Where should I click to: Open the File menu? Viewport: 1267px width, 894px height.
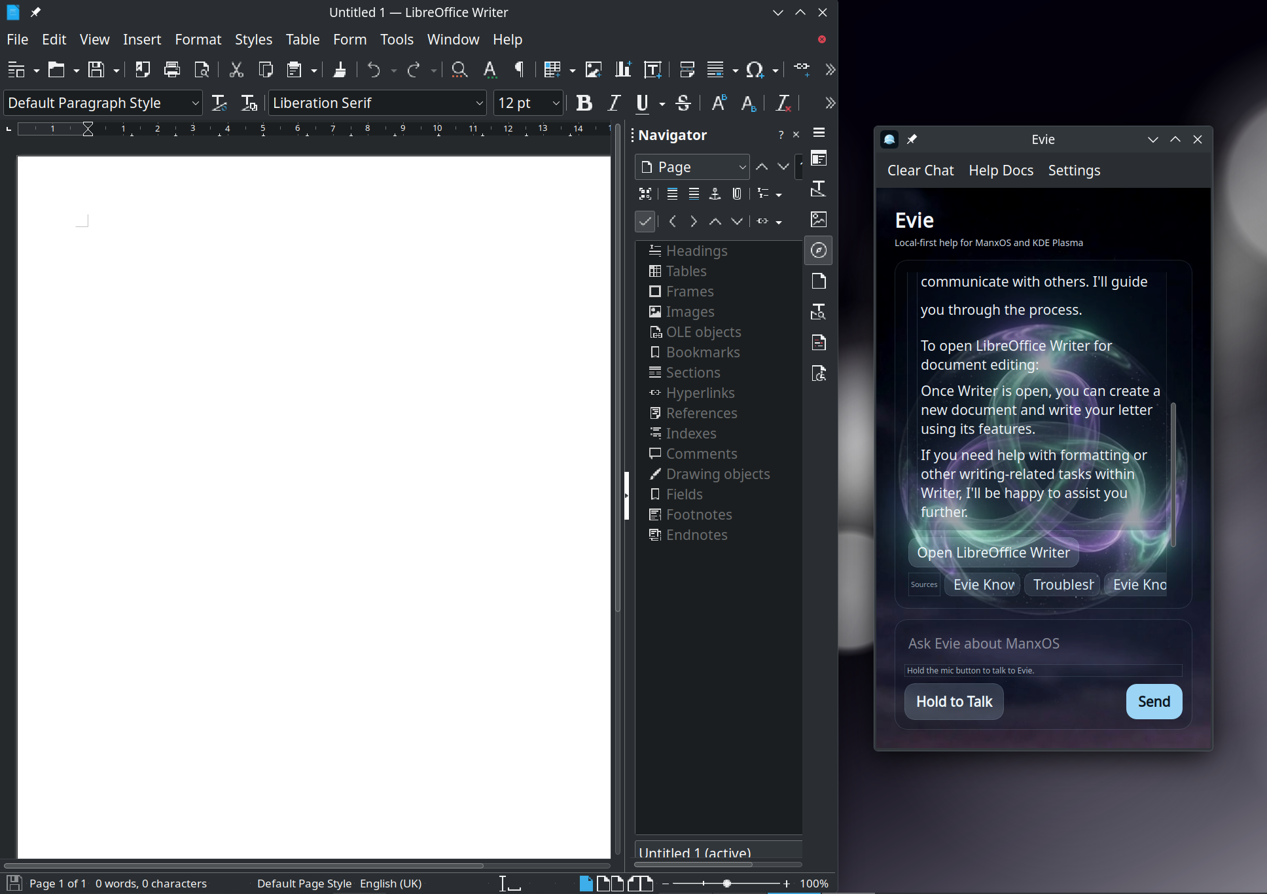(x=18, y=39)
